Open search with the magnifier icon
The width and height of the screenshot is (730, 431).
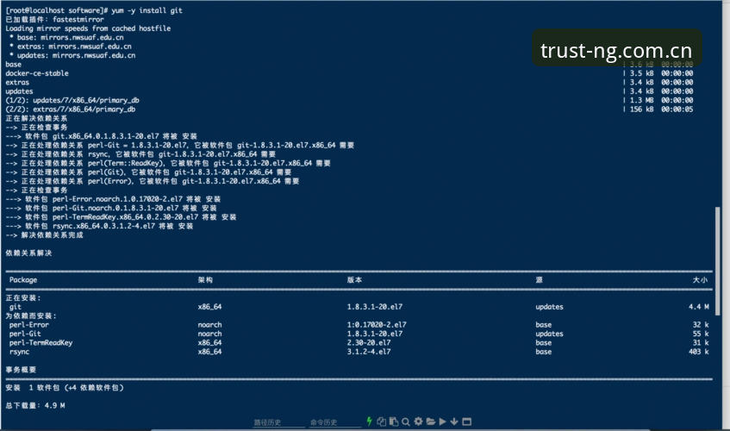coord(406,422)
